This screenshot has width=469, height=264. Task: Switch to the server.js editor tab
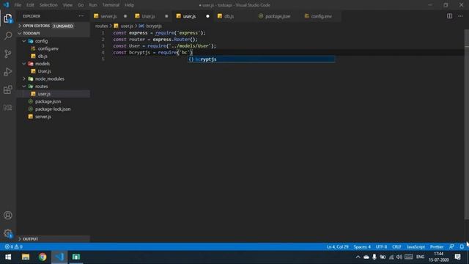click(x=110, y=16)
